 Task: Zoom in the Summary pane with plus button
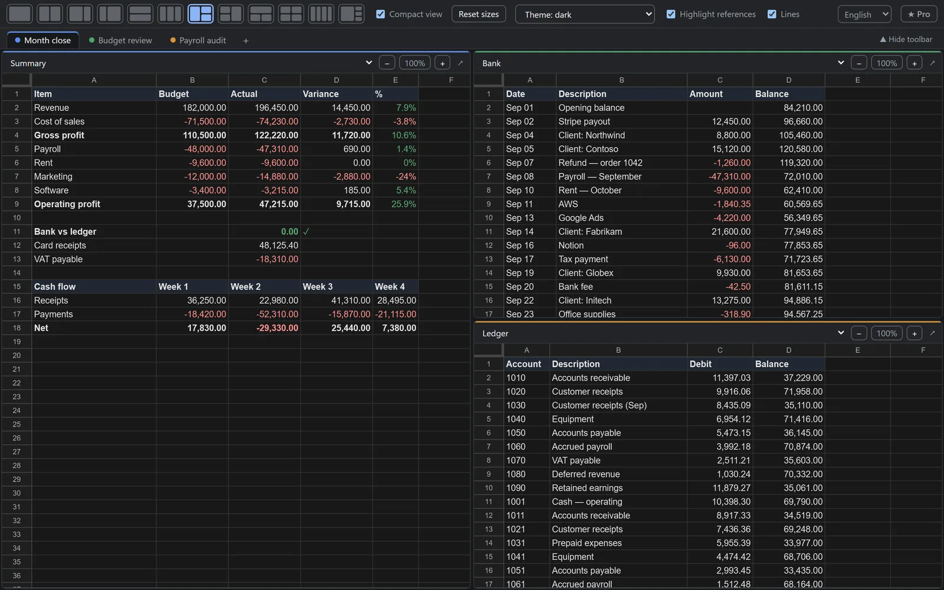pyautogui.click(x=442, y=63)
